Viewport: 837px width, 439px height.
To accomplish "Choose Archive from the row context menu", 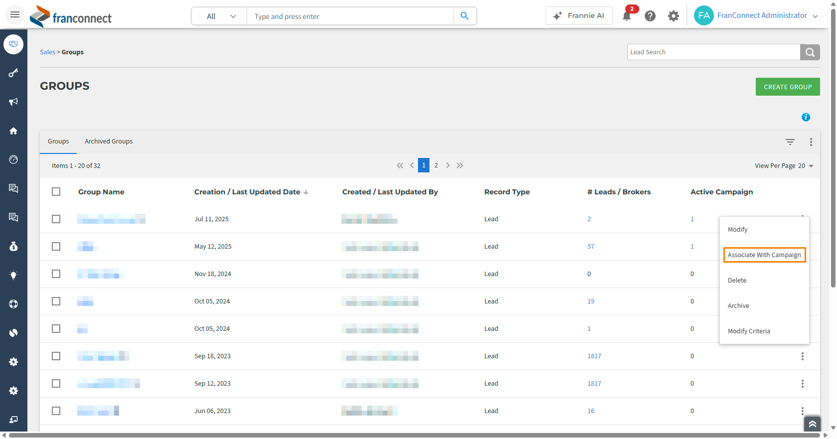I will [738, 306].
